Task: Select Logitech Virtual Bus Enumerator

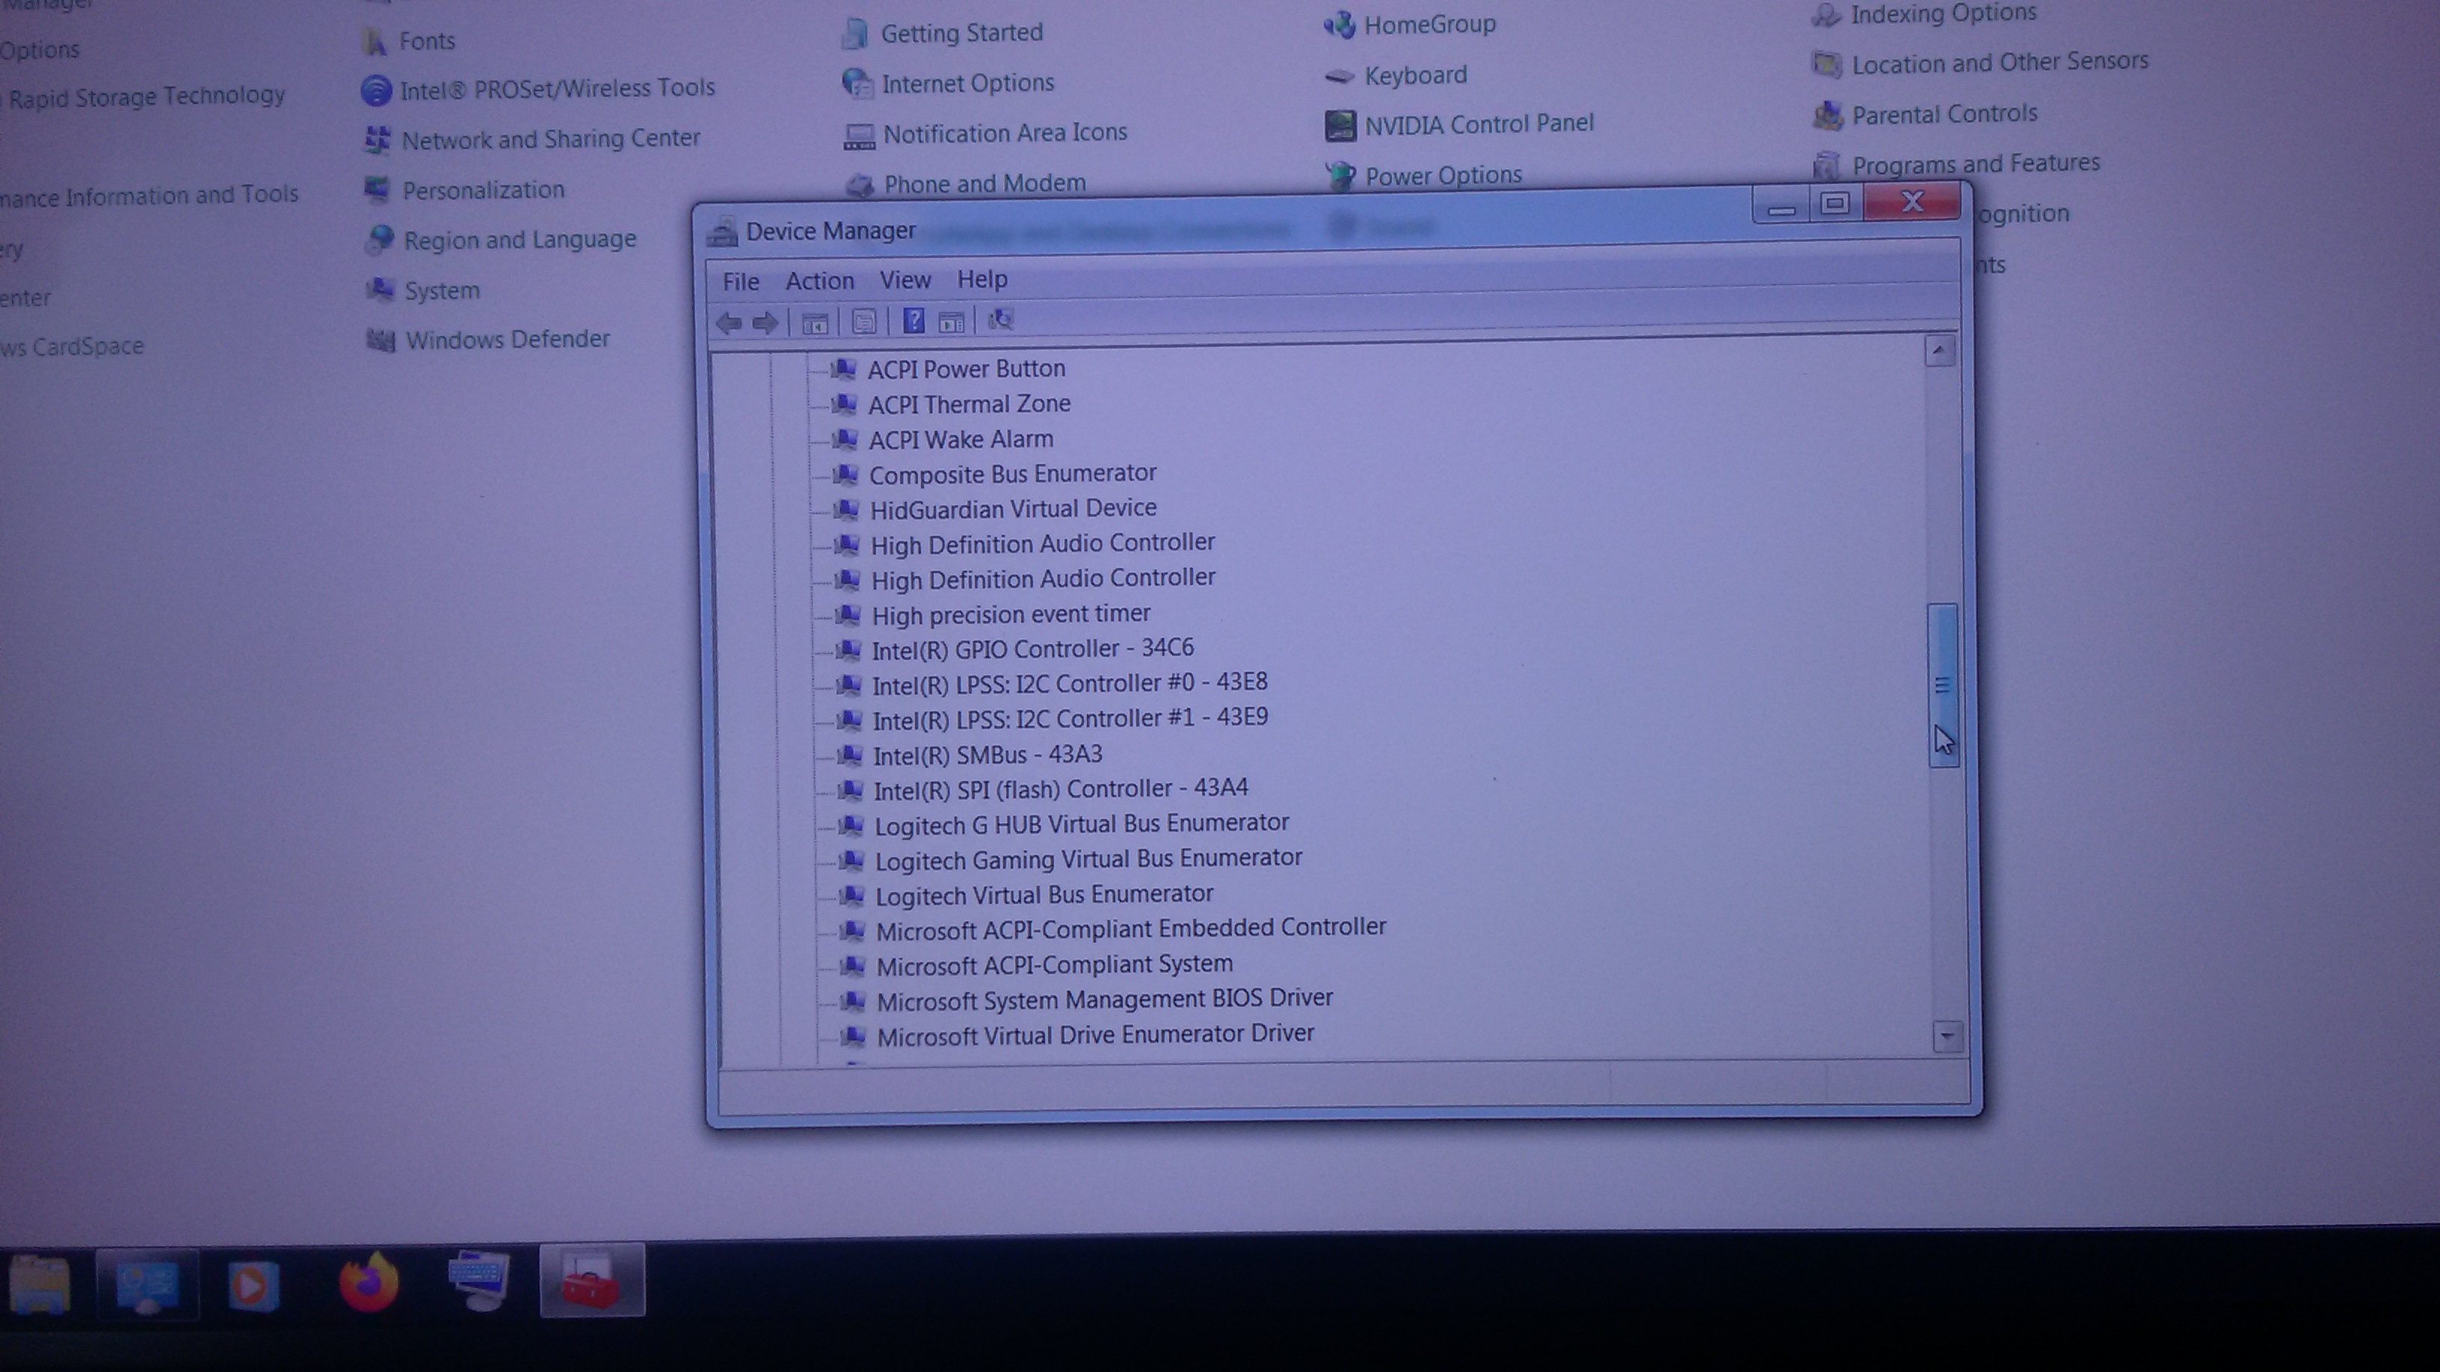Action: [x=1044, y=894]
